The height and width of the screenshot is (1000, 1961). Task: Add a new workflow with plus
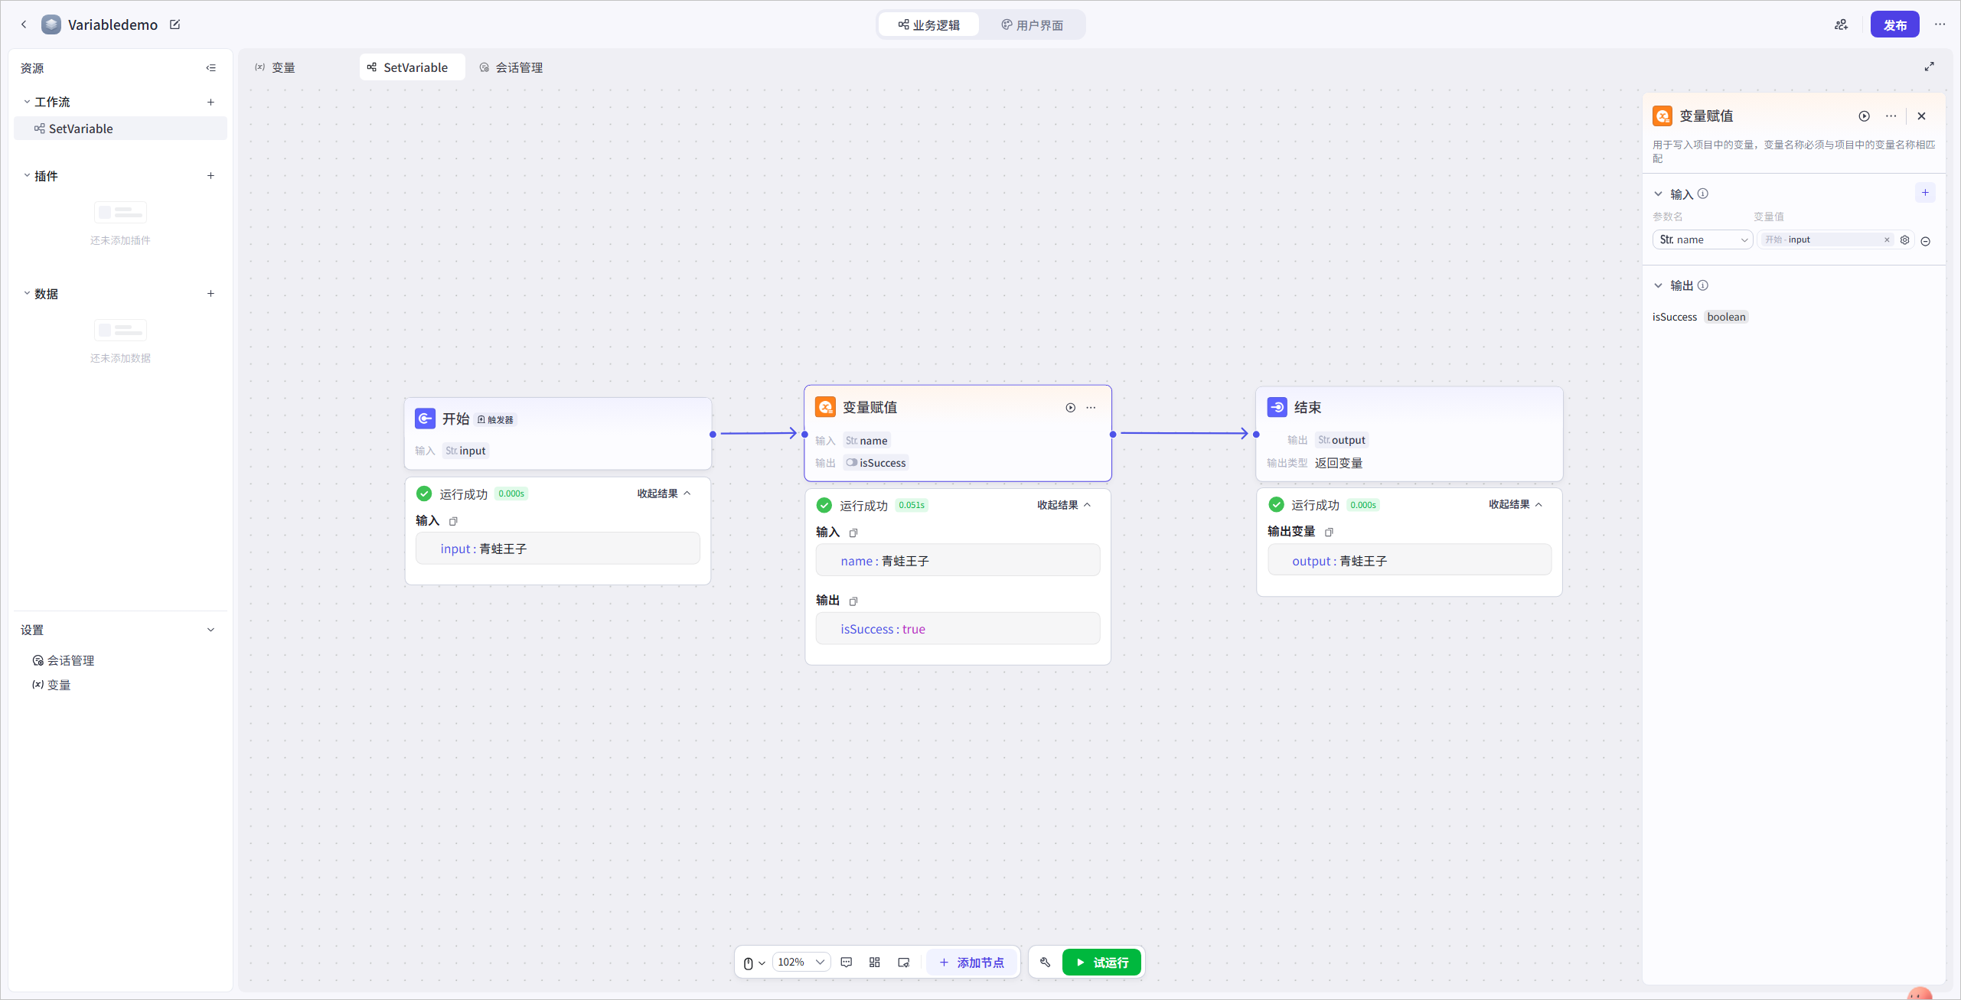click(x=210, y=102)
